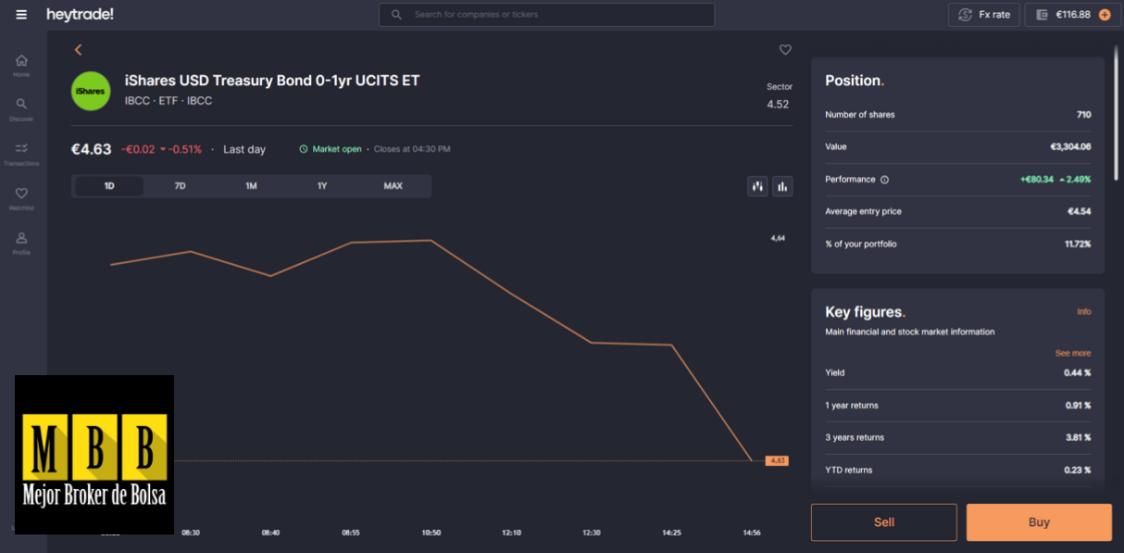
Task: Click the 4,63 price marker on chart
Action: (777, 460)
